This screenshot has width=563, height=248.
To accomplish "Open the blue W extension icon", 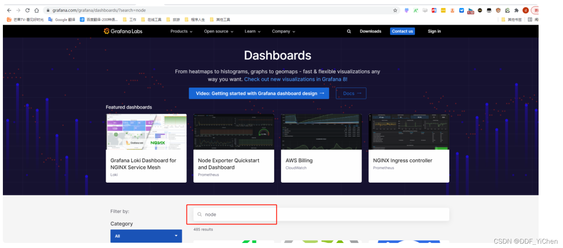I will [461, 10].
